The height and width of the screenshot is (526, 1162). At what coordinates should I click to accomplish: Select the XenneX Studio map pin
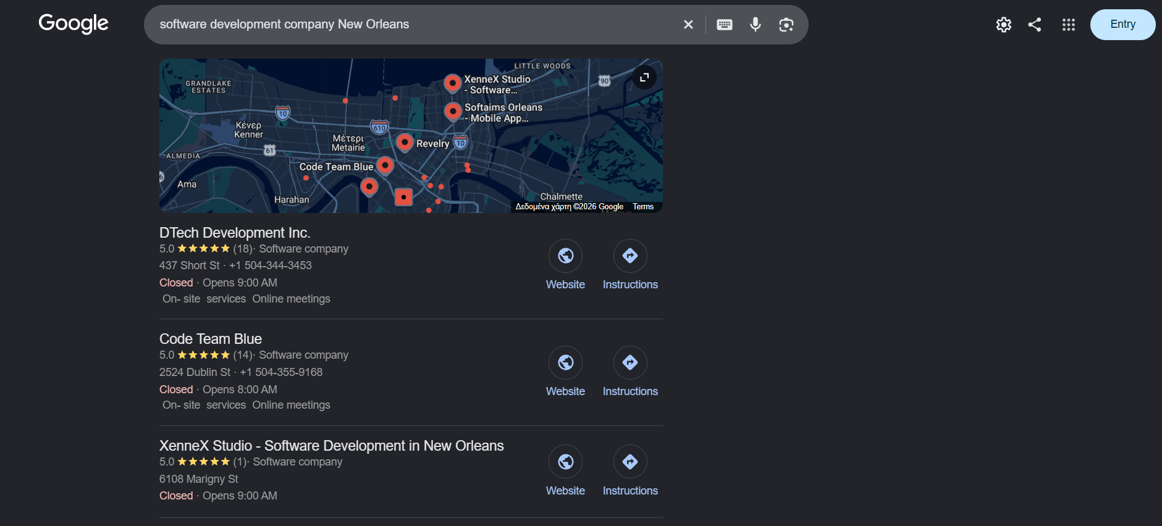point(453,83)
